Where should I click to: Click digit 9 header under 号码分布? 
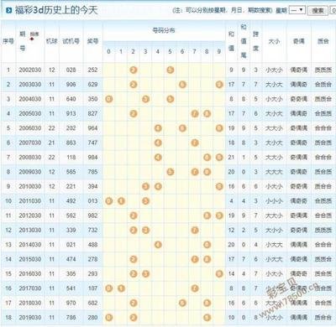click(219, 51)
